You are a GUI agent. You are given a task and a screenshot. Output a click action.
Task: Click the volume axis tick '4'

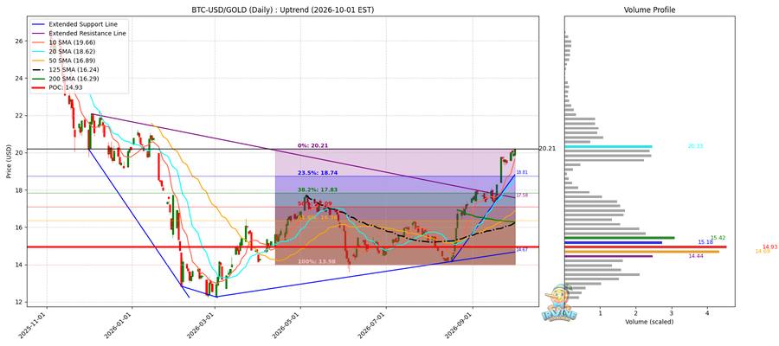[x=707, y=313]
